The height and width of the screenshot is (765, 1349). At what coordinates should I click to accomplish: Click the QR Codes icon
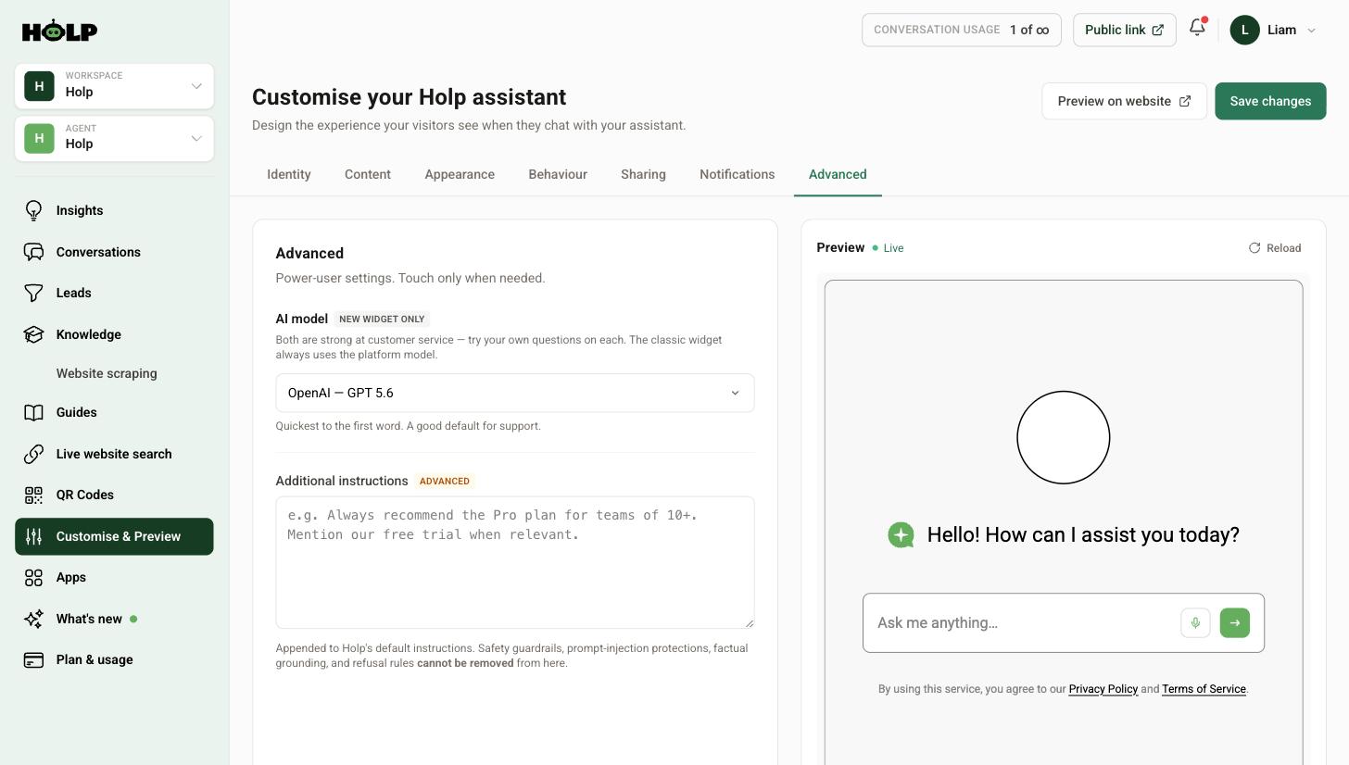[x=33, y=495]
